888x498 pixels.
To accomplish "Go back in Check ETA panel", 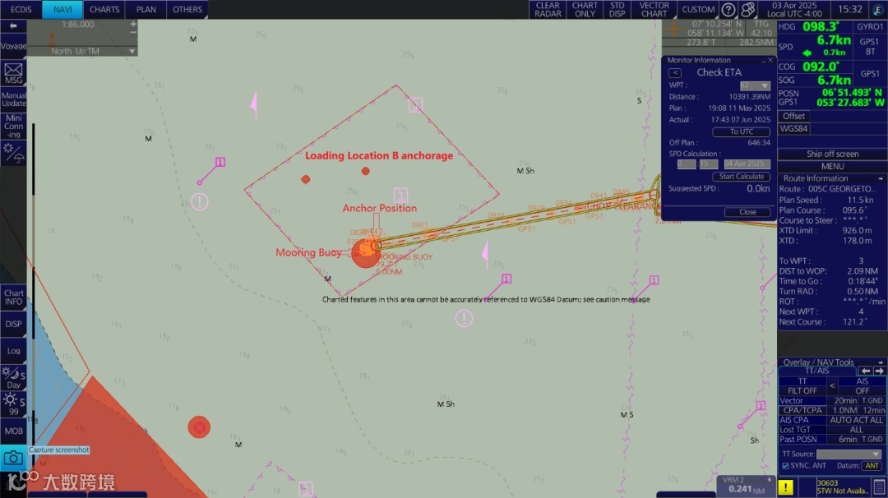I will pyautogui.click(x=674, y=72).
